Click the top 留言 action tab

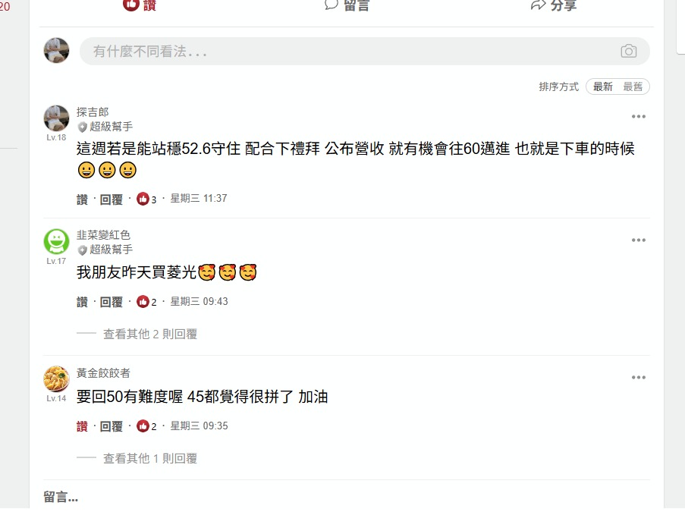point(347,5)
